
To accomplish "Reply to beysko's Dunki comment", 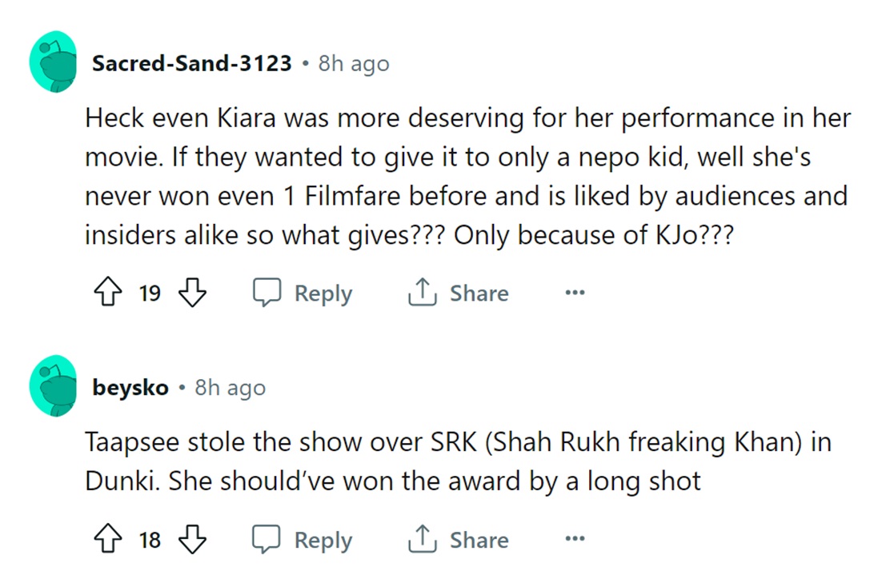I will pyautogui.click(x=303, y=541).
